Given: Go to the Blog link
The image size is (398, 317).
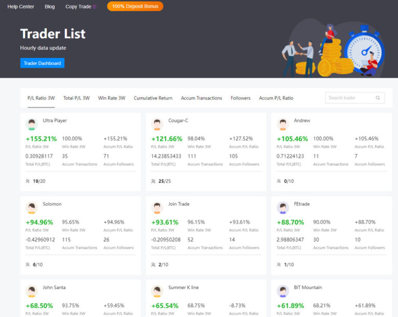Looking at the screenshot, I should (50, 7).
